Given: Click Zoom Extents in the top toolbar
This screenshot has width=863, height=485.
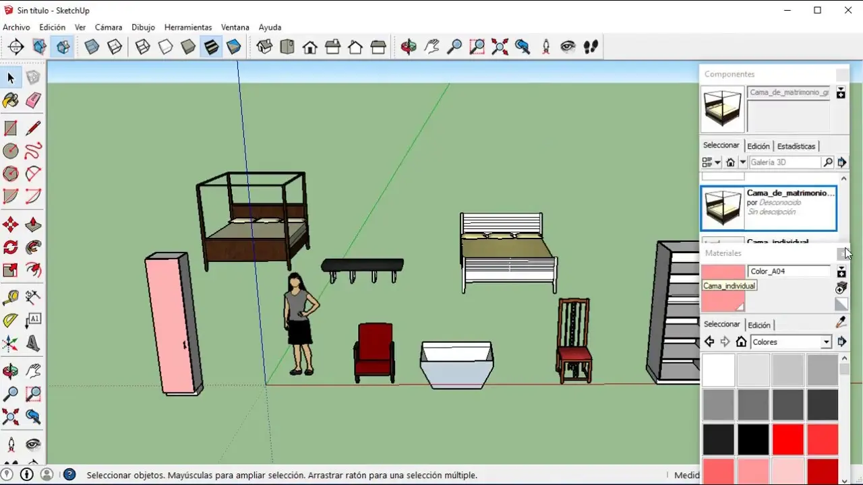Looking at the screenshot, I should pos(500,46).
